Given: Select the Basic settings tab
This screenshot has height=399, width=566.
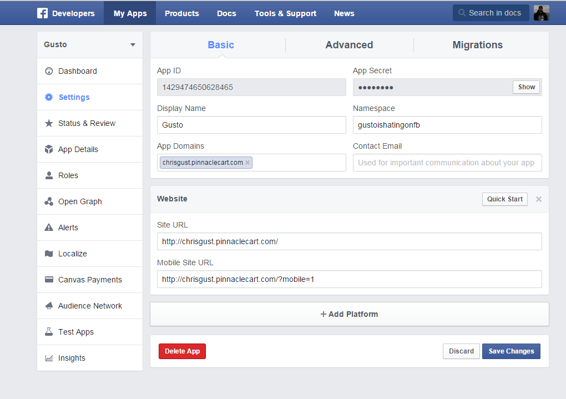Looking at the screenshot, I should click(x=221, y=45).
